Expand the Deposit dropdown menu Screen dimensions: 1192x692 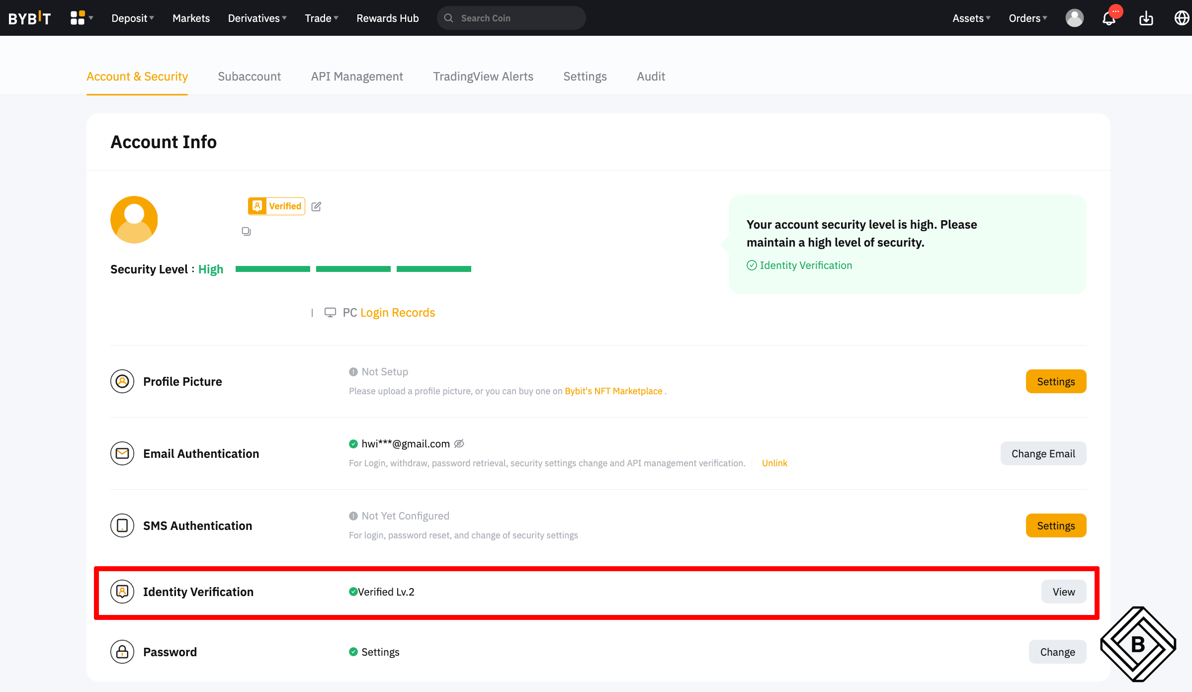132,18
